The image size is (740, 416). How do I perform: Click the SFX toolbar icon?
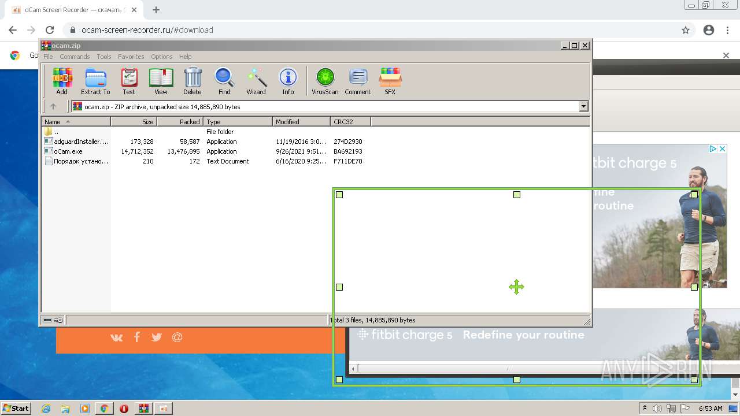[390, 81]
